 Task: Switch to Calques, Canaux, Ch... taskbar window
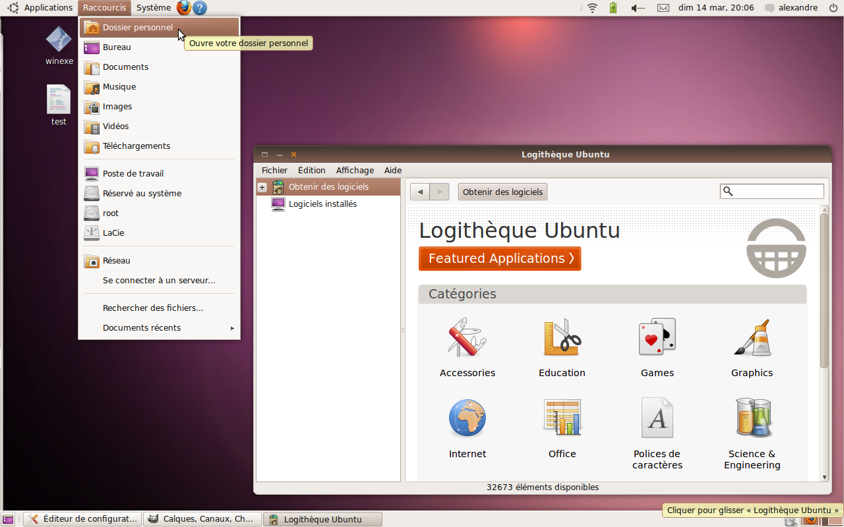click(x=202, y=519)
